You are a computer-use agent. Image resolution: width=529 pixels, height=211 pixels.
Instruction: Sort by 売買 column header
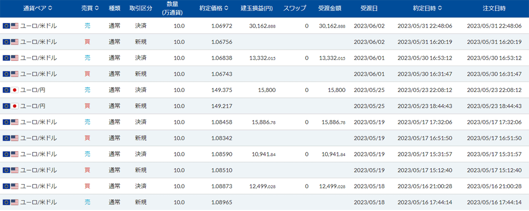pos(90,8)
